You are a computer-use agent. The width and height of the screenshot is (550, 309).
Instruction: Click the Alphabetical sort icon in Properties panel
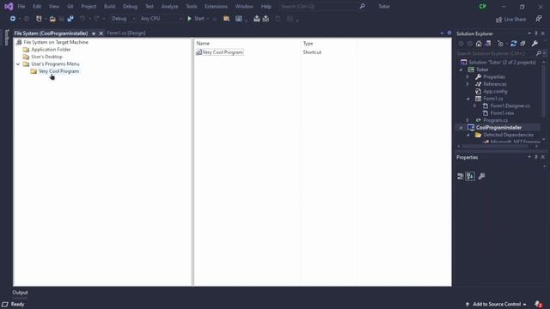click(x=470, y=176)
